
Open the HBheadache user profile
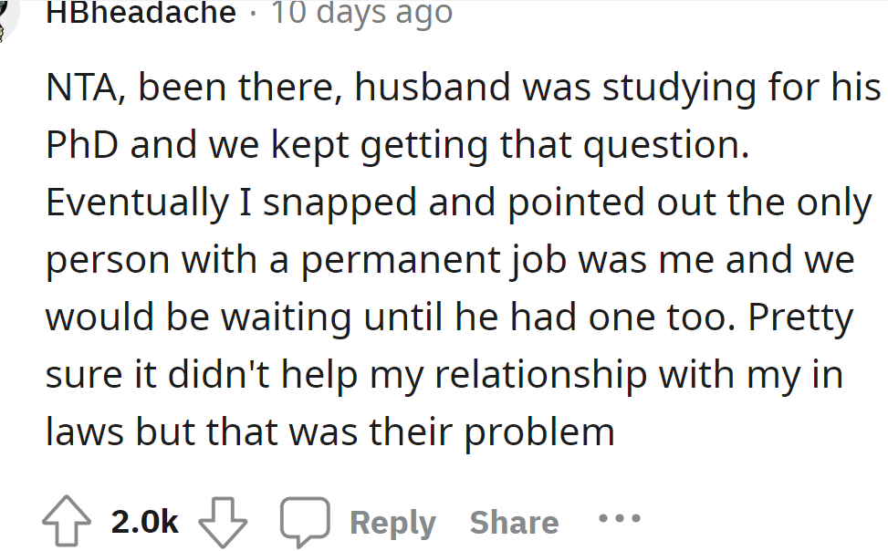[x=141, y=13]
